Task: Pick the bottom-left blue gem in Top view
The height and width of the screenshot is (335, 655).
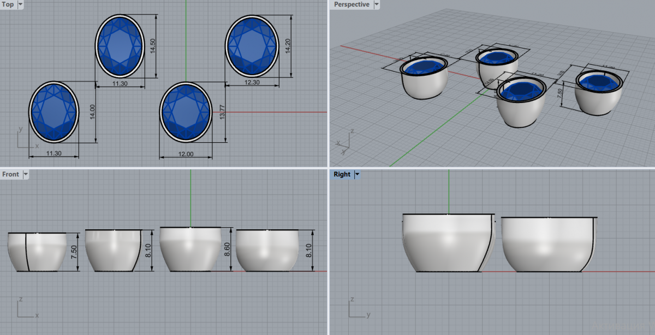Action: (53, 111)
